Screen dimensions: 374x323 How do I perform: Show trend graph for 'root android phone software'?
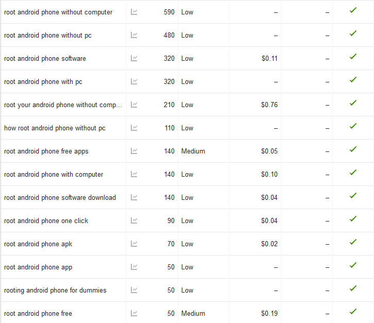134,58
